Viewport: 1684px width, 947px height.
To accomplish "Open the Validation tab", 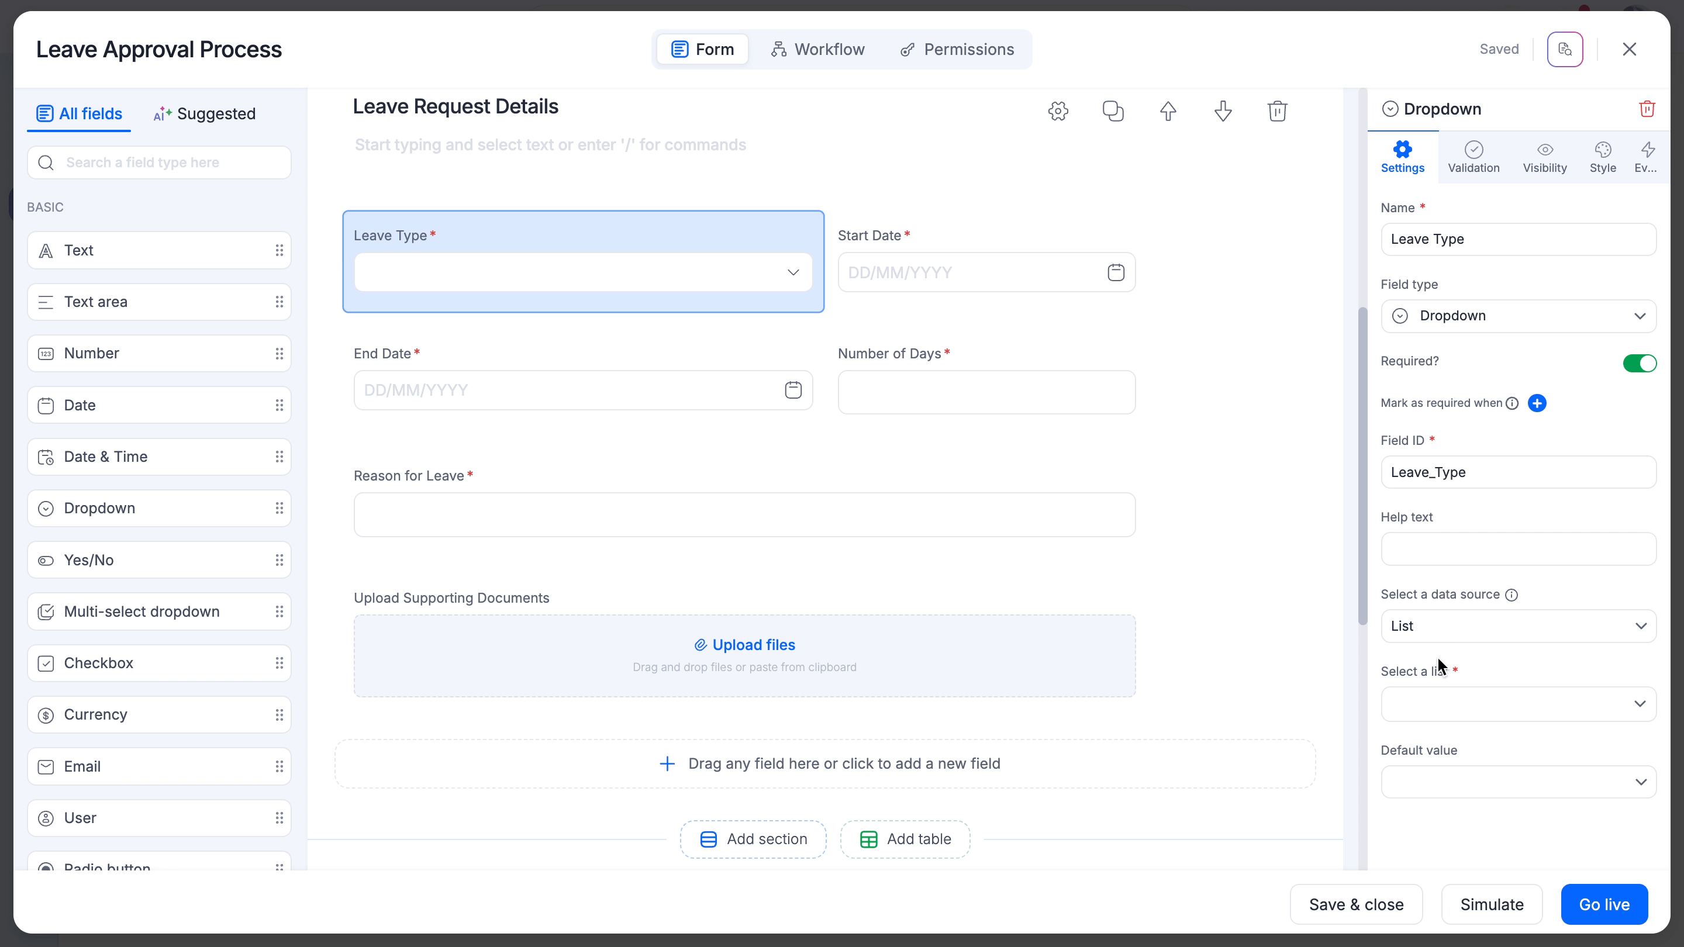I will click(1473, 157).
